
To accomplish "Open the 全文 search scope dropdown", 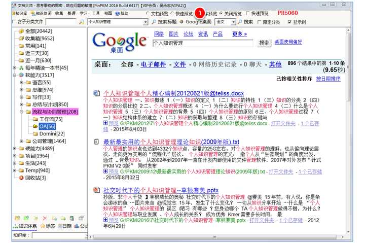I will pyautogui.click(x=234, y=22).
